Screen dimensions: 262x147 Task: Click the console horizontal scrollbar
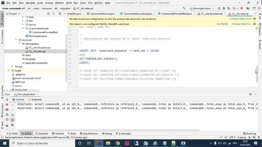[x=108, y=130]
